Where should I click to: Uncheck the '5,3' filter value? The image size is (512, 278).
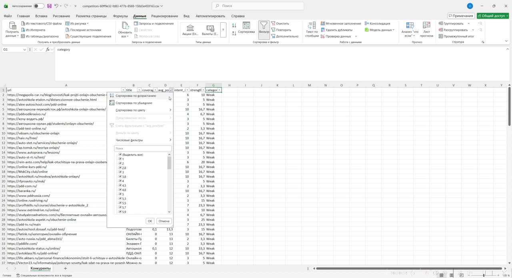(120, 199)
